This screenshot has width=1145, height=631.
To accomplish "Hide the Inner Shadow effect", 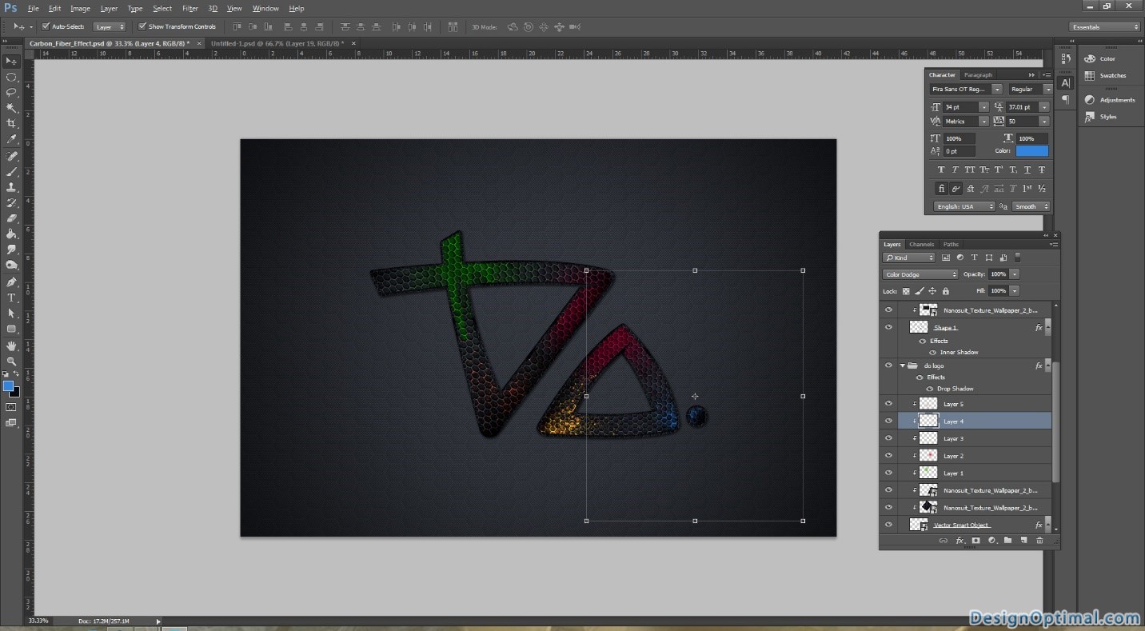I will 932,352.
